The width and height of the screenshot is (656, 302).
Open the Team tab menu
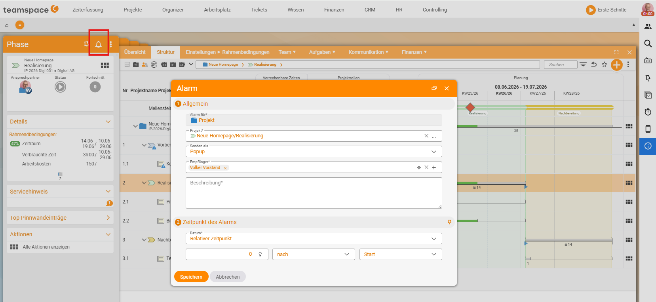(x=287, y=52)
